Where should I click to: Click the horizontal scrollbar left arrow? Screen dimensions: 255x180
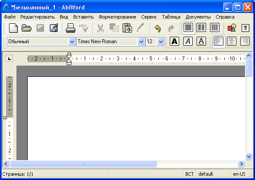tap(6, 164)
